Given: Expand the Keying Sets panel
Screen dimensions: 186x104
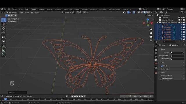Looking at the screenshot, I should coord(172,69).
